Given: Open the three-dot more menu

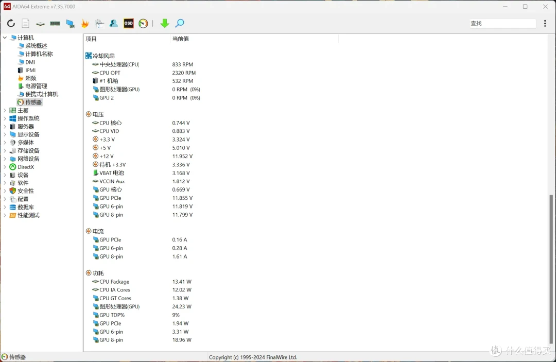Looking at the screenshot, I should pos(545,23).
